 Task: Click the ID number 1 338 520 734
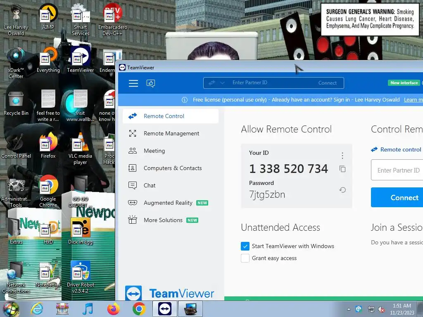288,169
